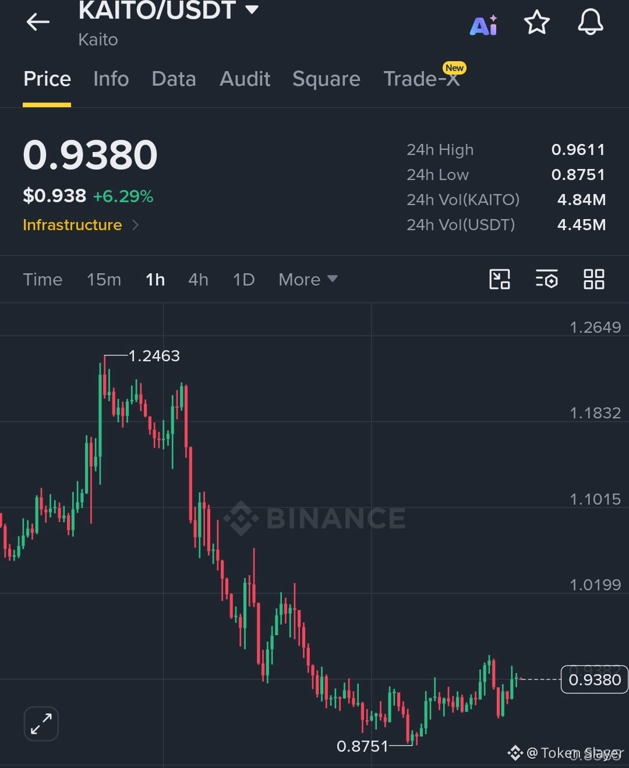The image size is (629, 768).
Task: Select the 15m interval
Action: (104, 280)
